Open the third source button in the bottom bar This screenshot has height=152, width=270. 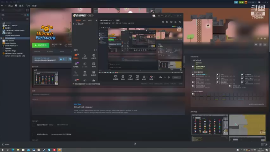coord(130,77)
